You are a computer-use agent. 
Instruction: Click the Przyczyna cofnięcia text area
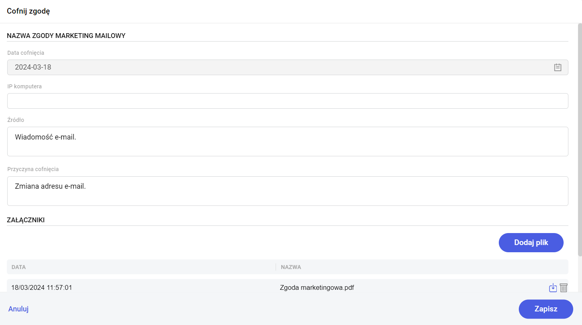(288, 191)
